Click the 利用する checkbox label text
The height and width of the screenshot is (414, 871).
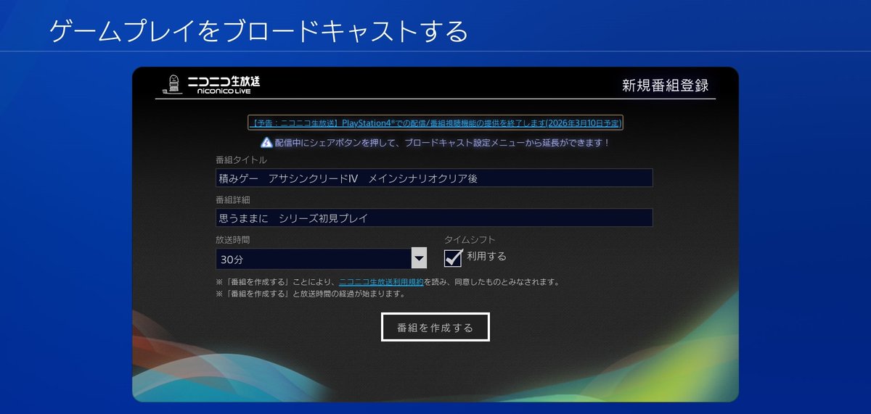[486, 256]
